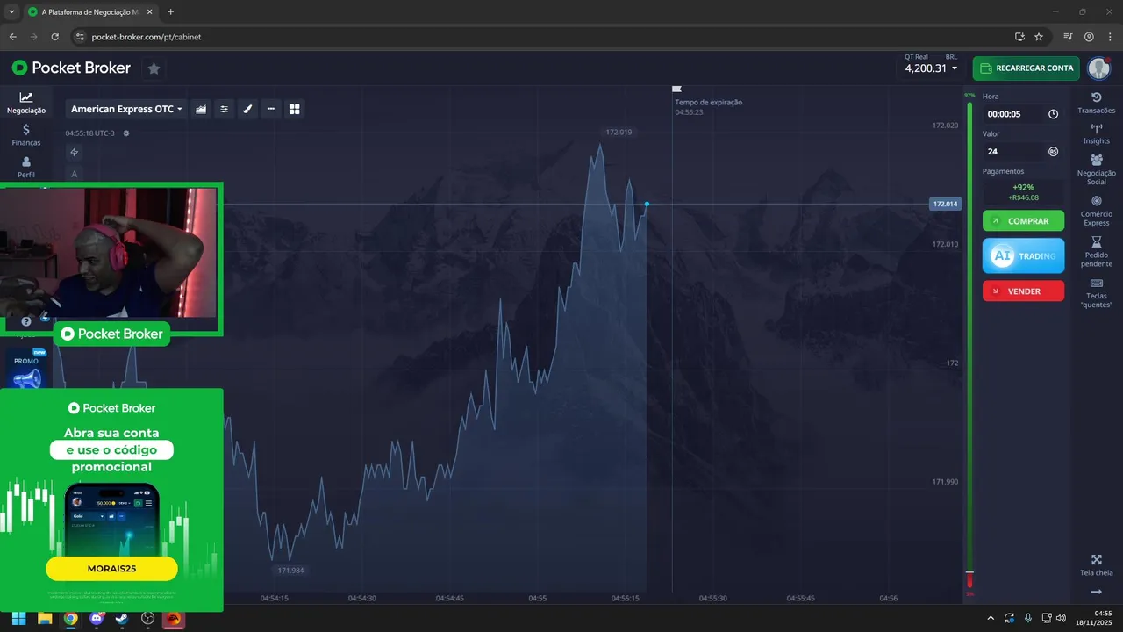The height and width of the screenshot is (632, 1123).
Task: Open EA app from taskbar
Action: click(x=174, y=618)
